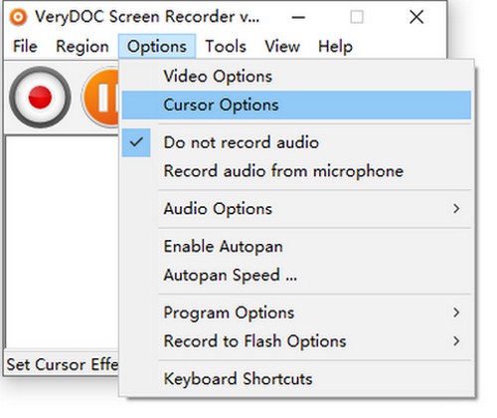Click the VeryDOC app icon in title bar
This screenshot has height=418, width=497.
tap(18, 17)
